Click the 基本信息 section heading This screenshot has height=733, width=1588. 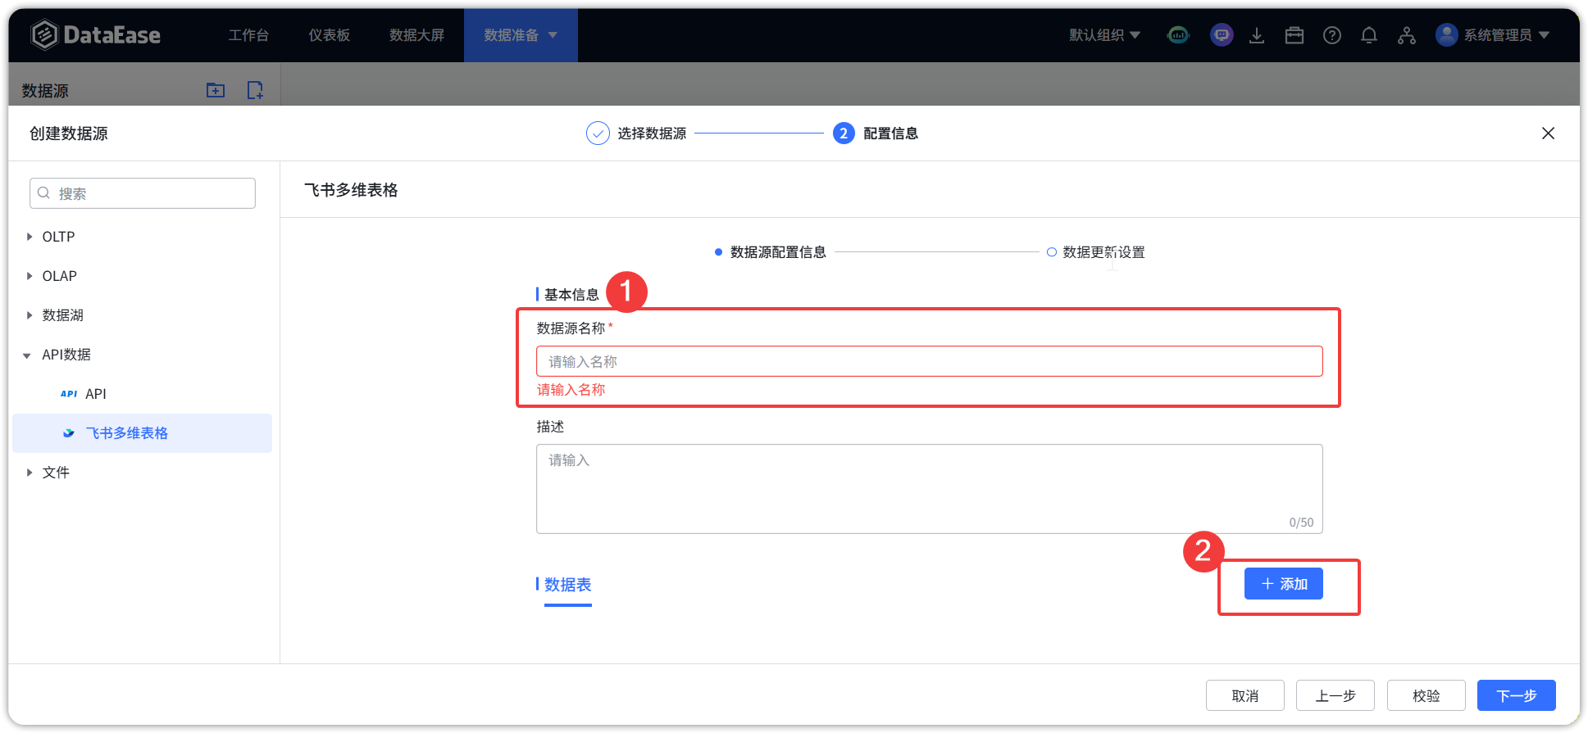click(x=571, y=295)
